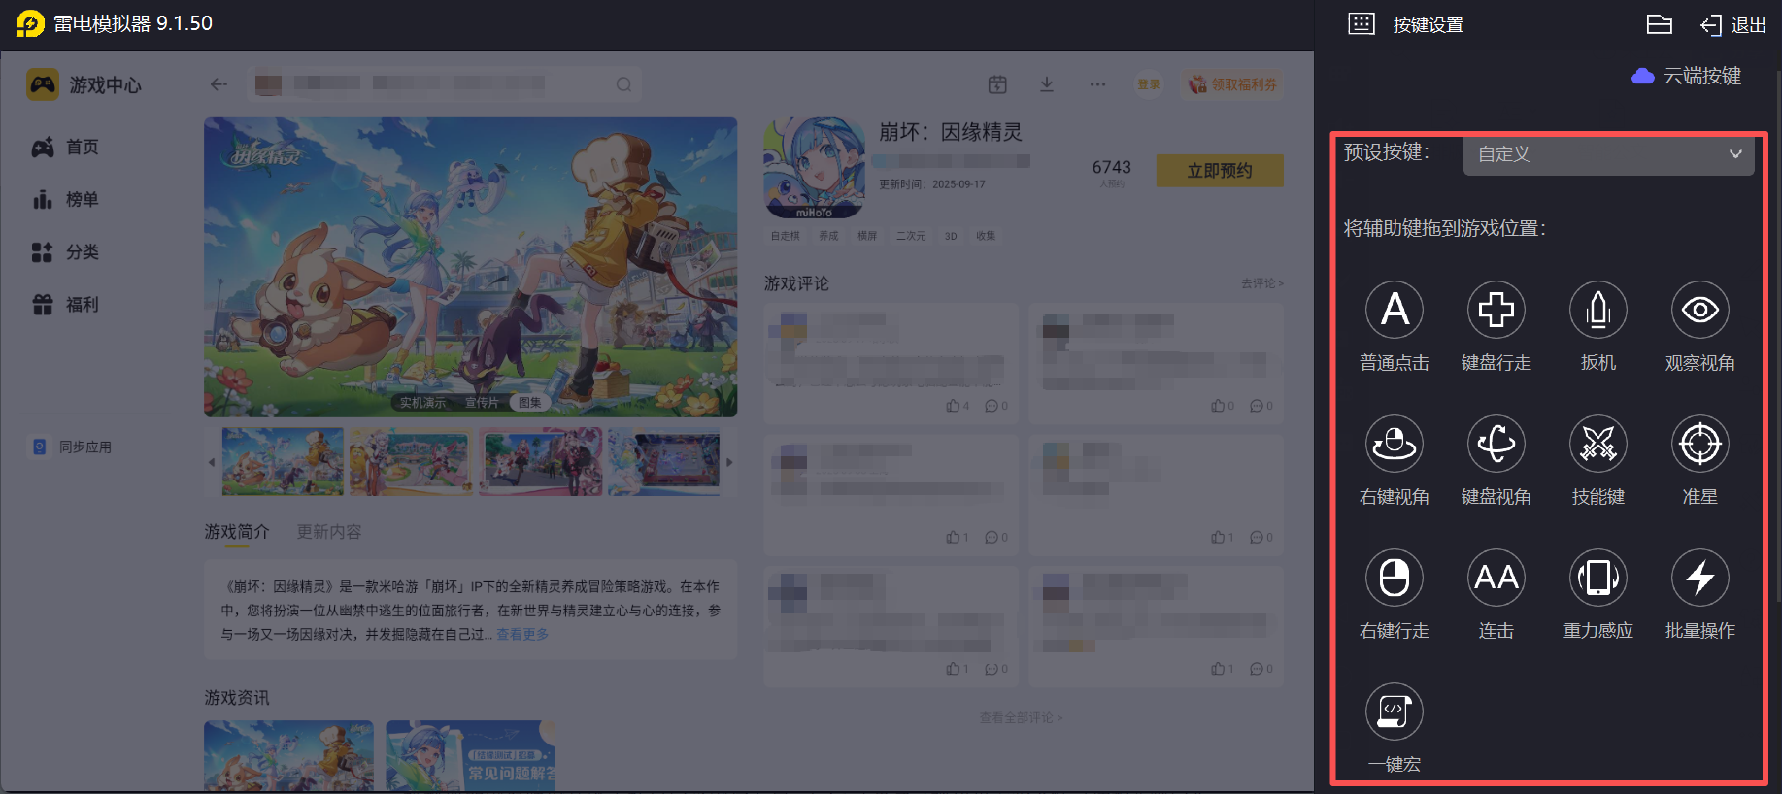
Task: Click 查看全部评论 link
Action: [x=1021, y=718]
